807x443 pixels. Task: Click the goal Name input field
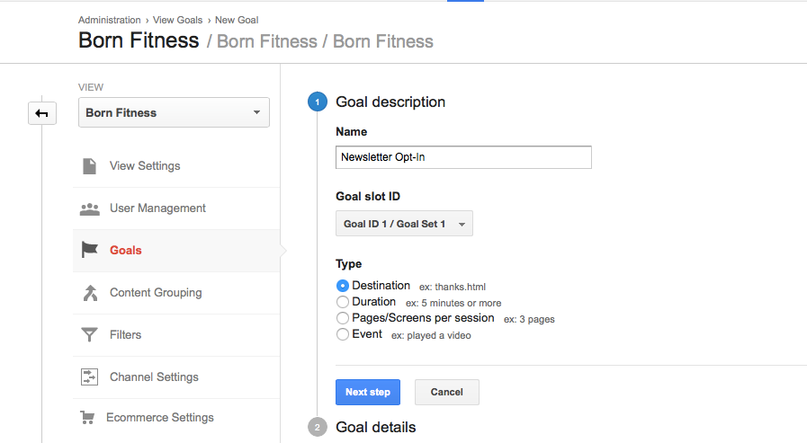tap(463, 157)
